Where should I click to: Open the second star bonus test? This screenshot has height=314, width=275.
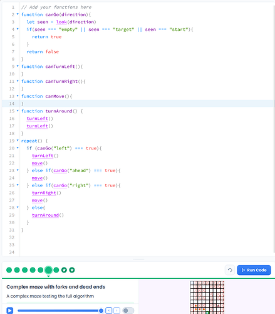pyautogui.click(x=72, y=270)
